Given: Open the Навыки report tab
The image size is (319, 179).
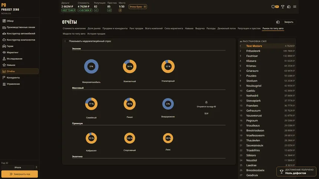Looking at the screenshot, I should 189,28.
